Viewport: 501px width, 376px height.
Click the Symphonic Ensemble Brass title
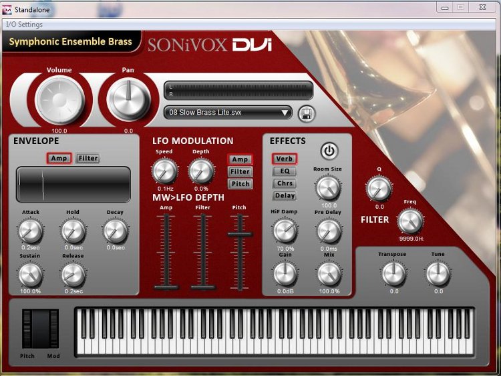pos(71,41)
